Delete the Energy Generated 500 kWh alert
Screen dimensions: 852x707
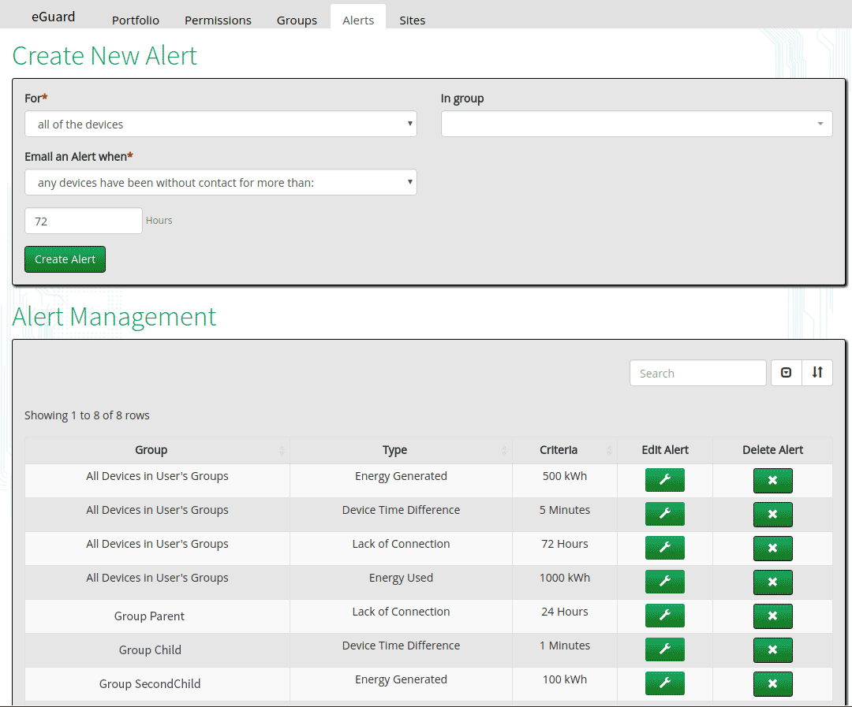[x=772, y=481]
